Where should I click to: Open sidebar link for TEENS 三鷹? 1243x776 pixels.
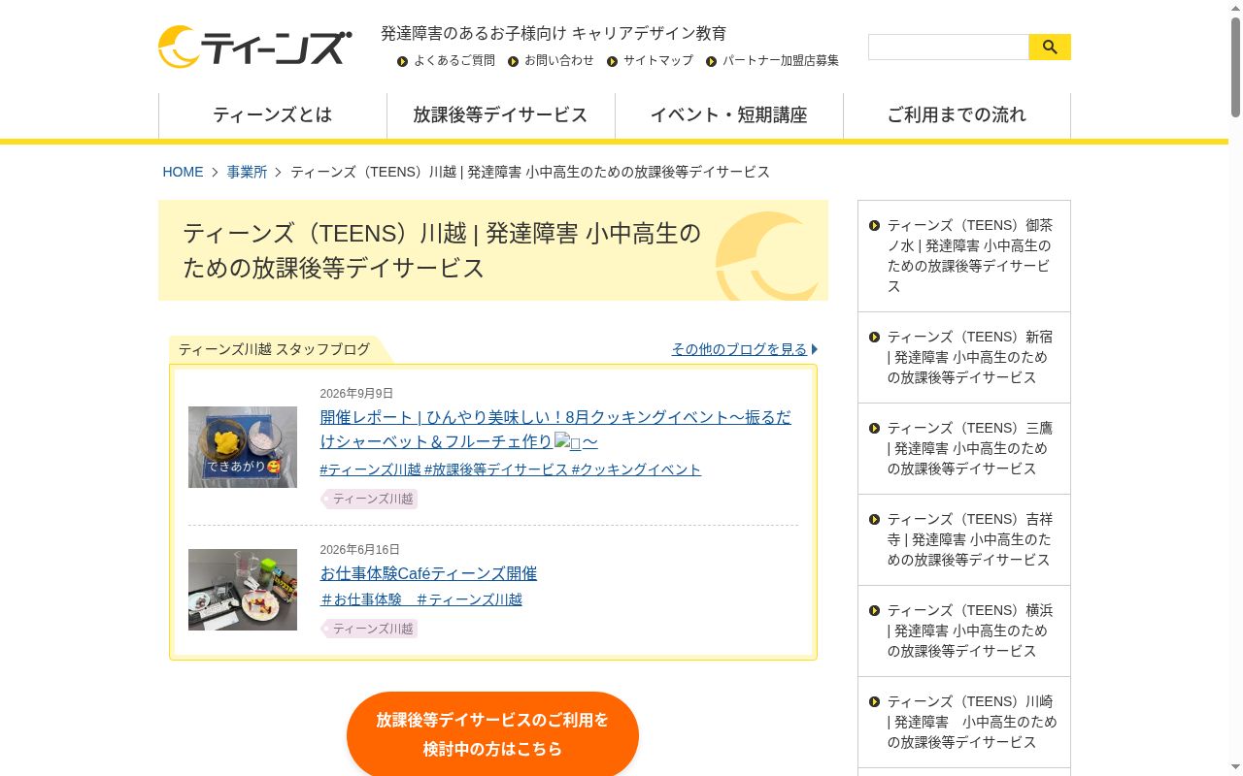click(x=964, y=448)
